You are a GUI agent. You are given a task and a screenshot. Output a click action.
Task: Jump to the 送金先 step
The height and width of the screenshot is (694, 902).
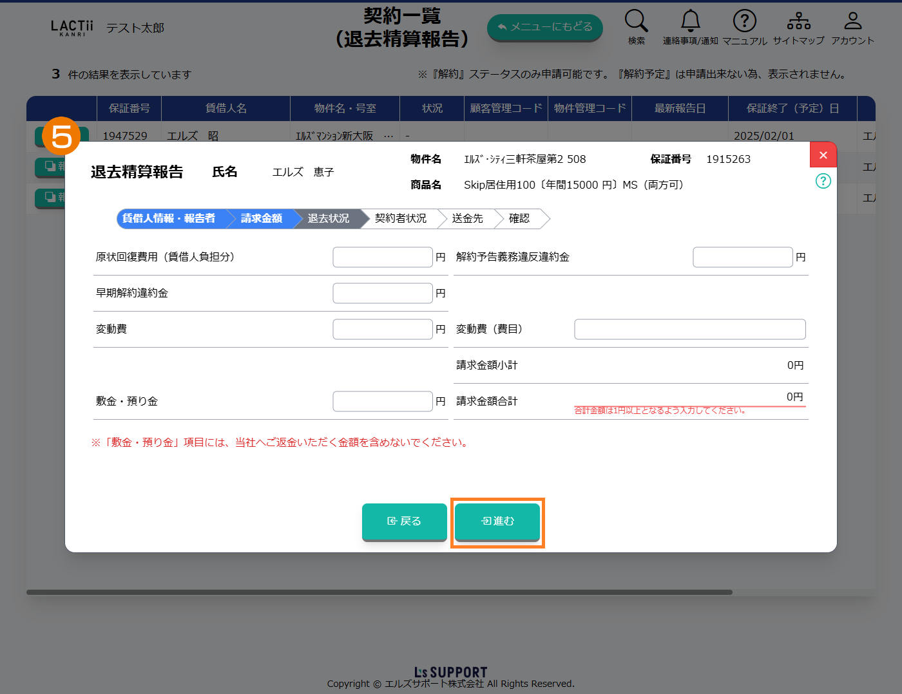467,219
